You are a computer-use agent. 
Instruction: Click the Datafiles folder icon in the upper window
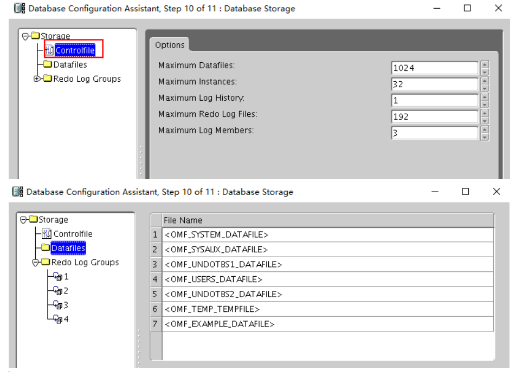(x=48, y=64)
